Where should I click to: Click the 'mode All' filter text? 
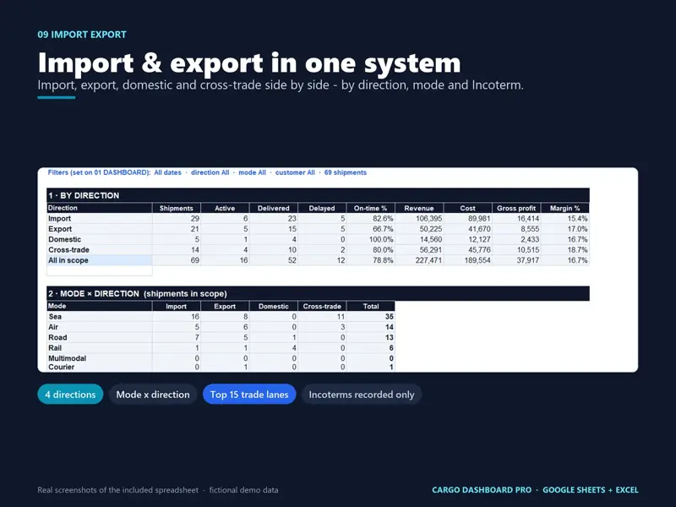point(252,172)
